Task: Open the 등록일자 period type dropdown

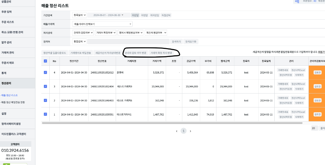Action: click(x=79, y=15)
